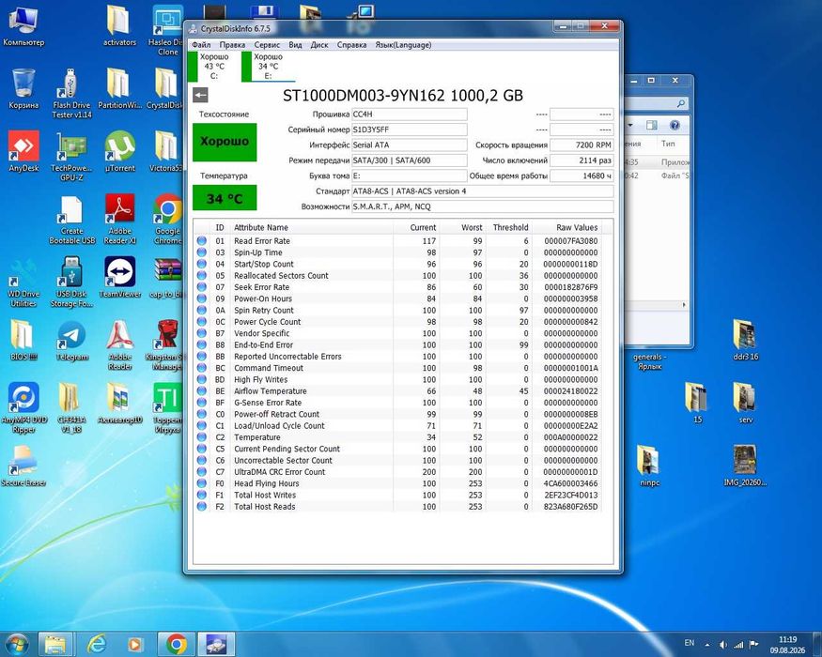Screen dimensions: 822x657
Task: Open the Сервис menu
Action: 267,45
